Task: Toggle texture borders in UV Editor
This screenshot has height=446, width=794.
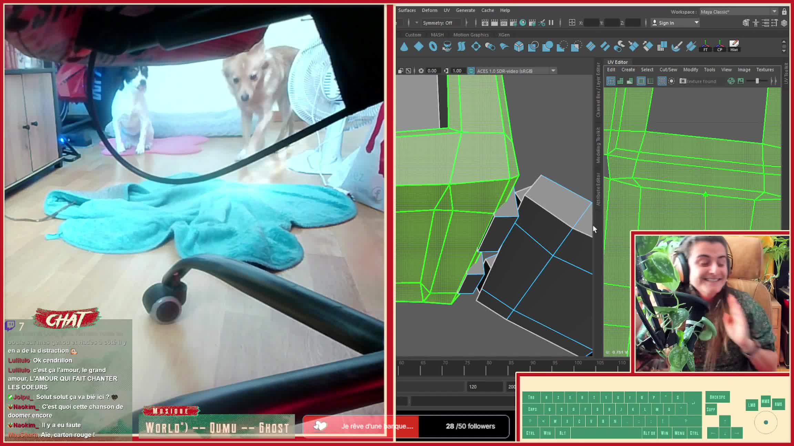Action: 641,81
